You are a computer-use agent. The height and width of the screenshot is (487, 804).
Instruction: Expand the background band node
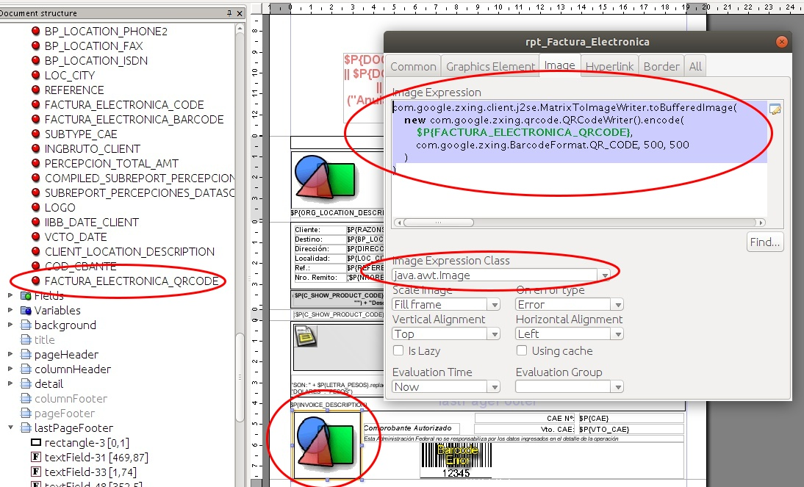pyautogui.click(x=10, y=325)
